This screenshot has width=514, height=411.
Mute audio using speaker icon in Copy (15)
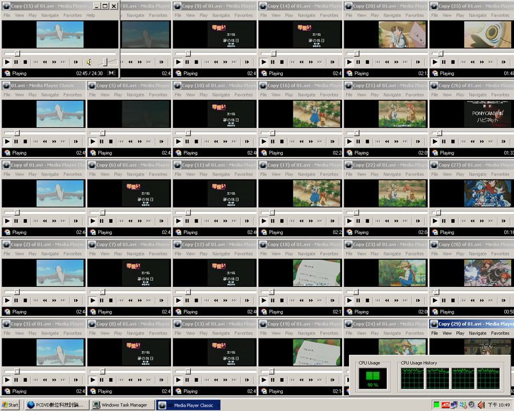(89, 62)
